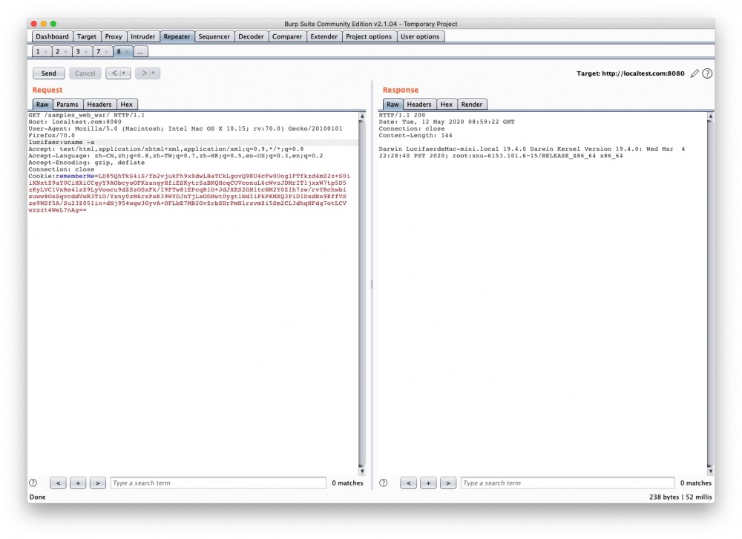Image resolution: width=742 pixels, height=539 pixels.
Task: Select Repeater sub-tab 2
Action: click(x=58, y=52)
